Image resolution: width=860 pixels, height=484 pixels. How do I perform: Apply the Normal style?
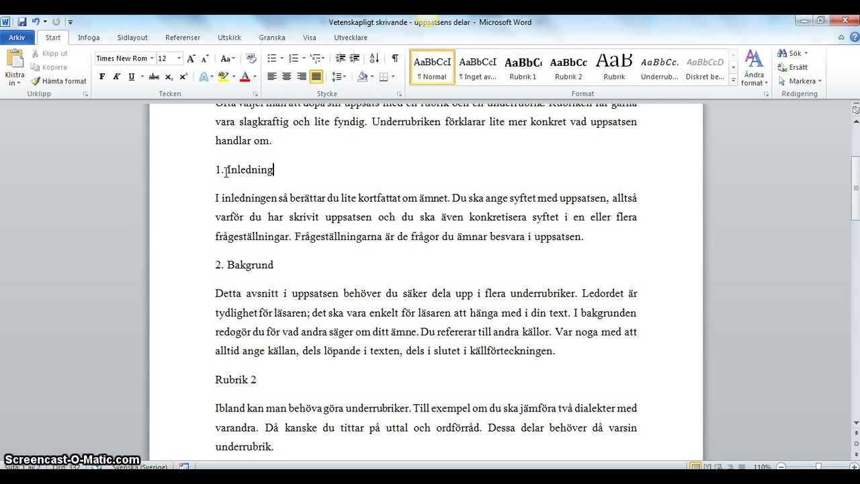(432, 67)
